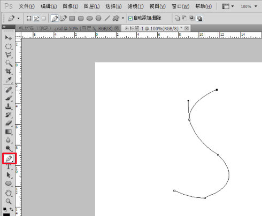Click the anchor point at the path's top end
Image resolution: width=262 pixels, height=216 pixels.
click(217, 90)
